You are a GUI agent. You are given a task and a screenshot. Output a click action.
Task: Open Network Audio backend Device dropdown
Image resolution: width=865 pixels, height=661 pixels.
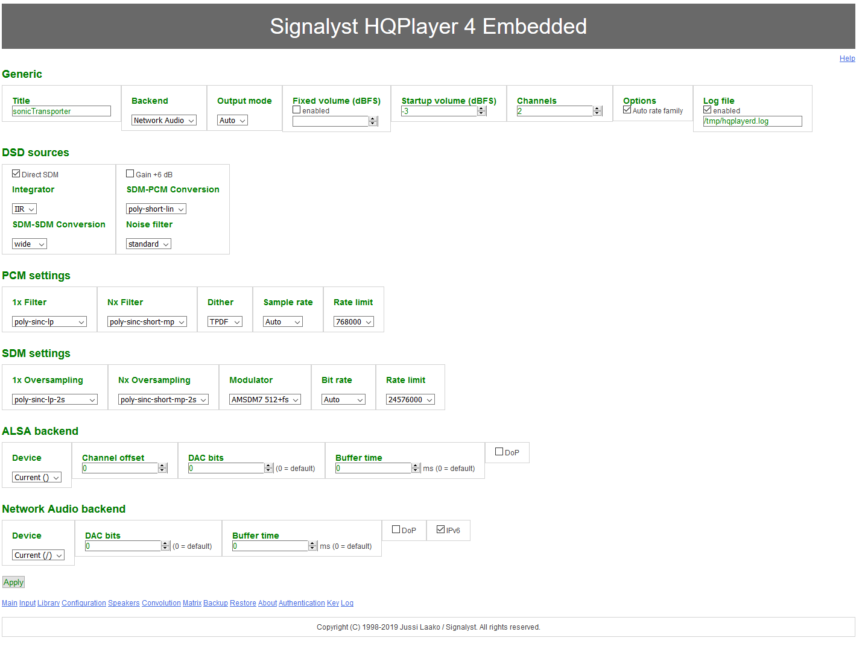tap(38, 555)
